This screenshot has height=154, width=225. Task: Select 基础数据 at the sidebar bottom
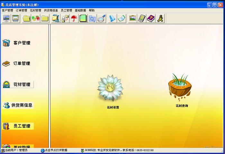[22, 147]
